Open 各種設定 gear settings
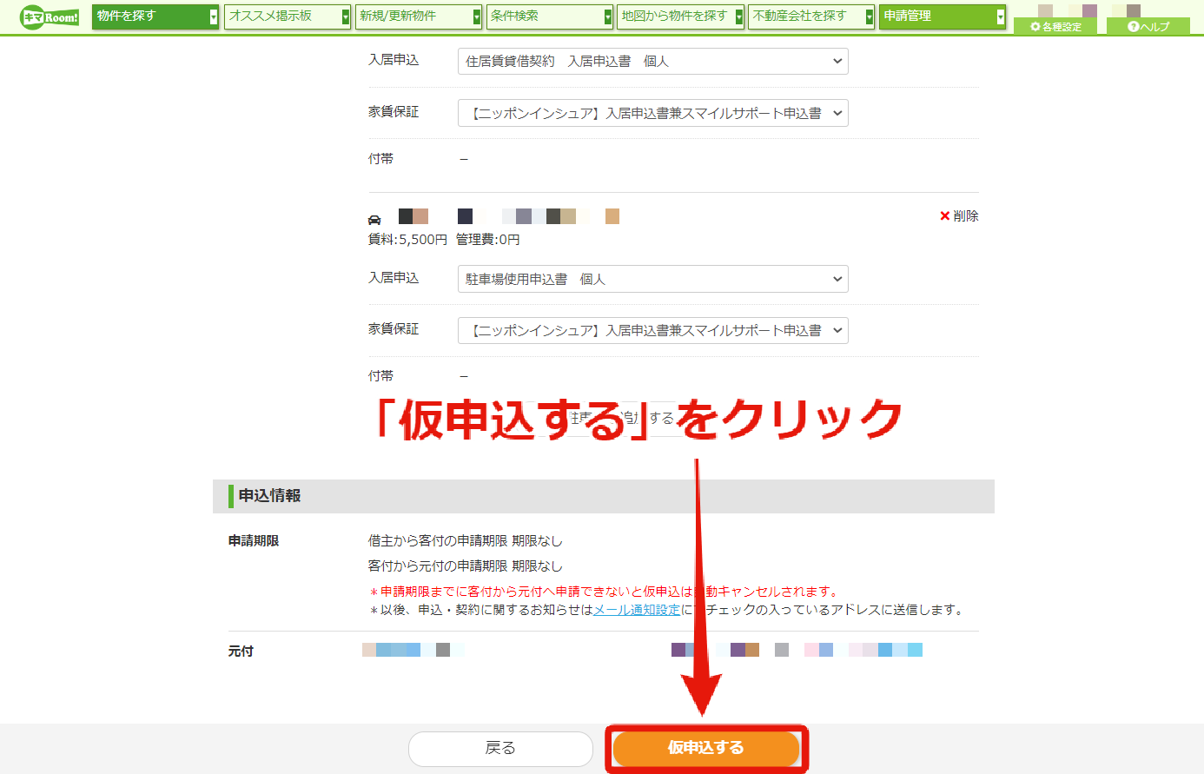 coord(1035,27)
